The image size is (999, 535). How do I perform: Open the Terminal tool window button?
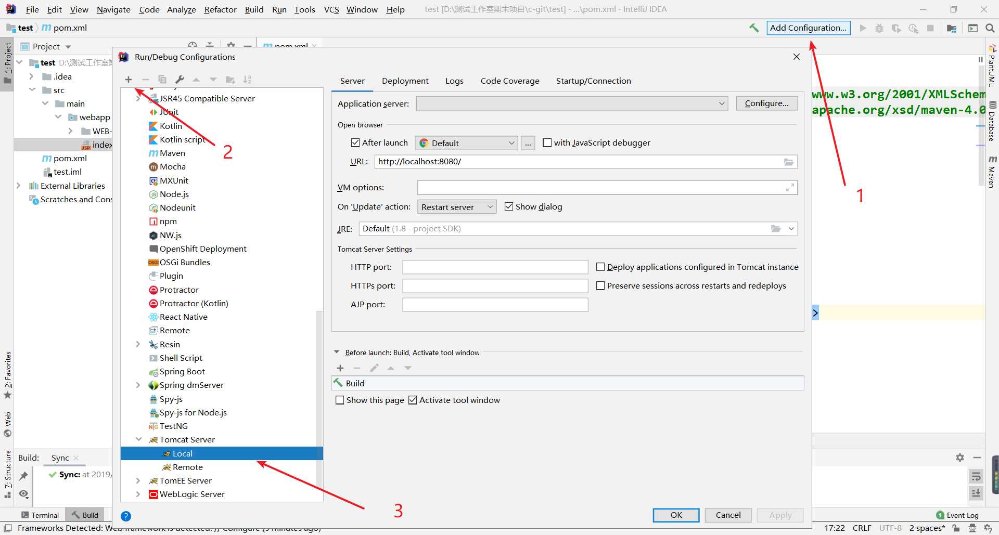tap(41, 515)
